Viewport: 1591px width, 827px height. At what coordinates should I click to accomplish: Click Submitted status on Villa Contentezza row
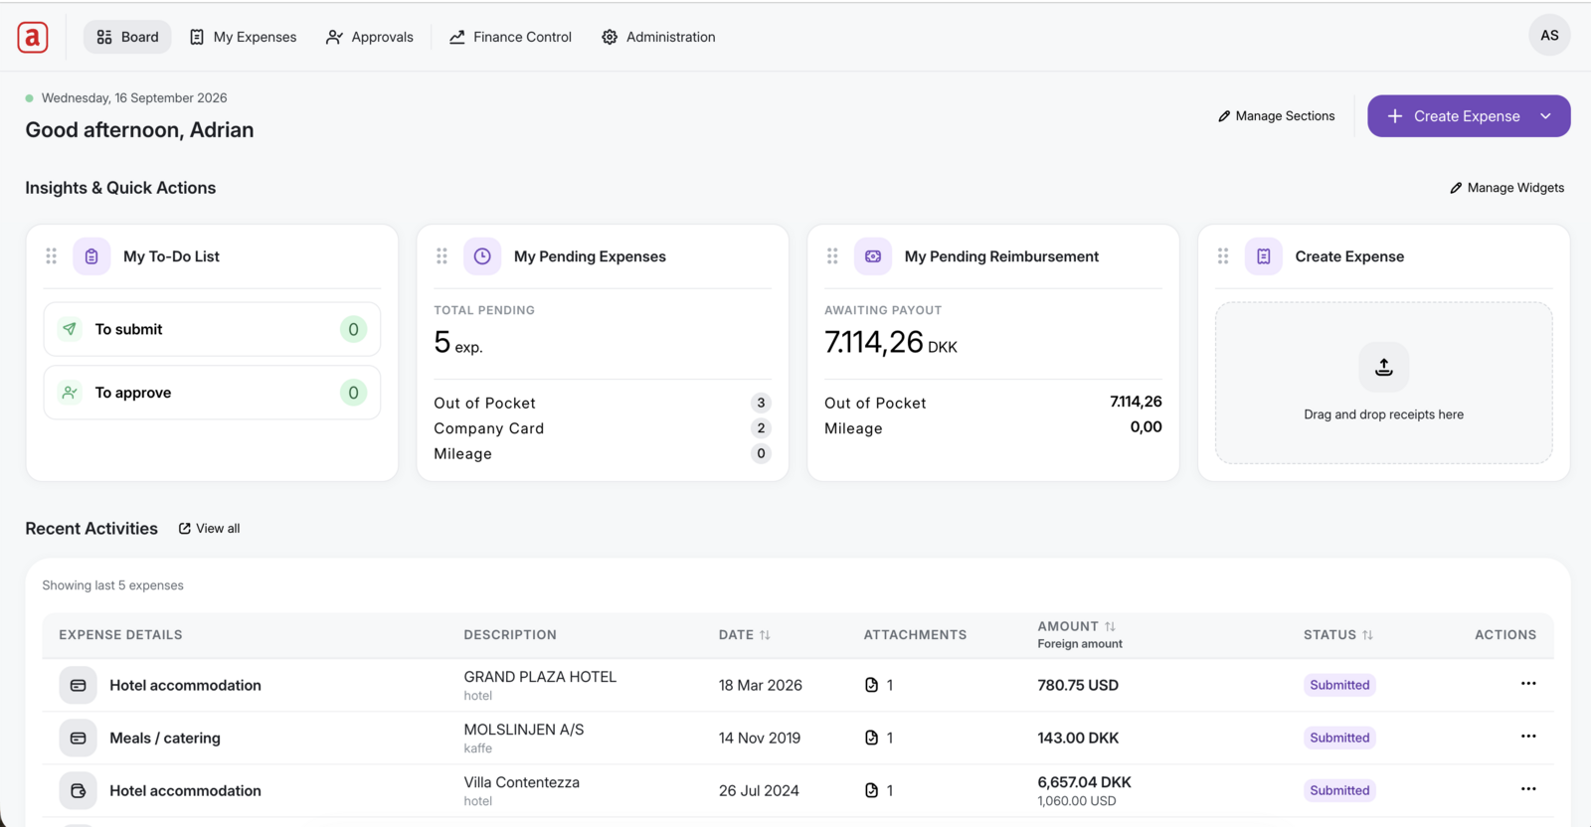tap(1339, 790)
